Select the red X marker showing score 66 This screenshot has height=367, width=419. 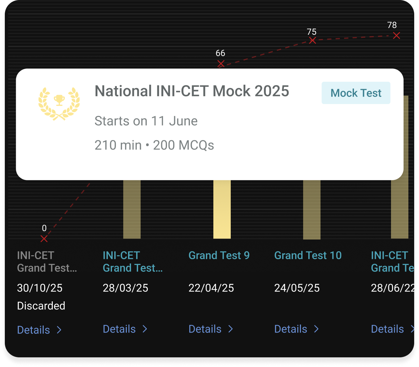click(x=221, y=64)
